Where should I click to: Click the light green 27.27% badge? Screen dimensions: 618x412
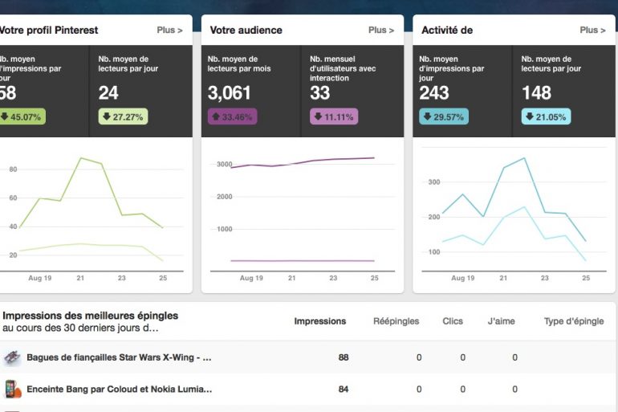123,116
